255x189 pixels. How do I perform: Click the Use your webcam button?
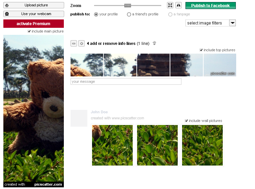(x=34, y=14)
